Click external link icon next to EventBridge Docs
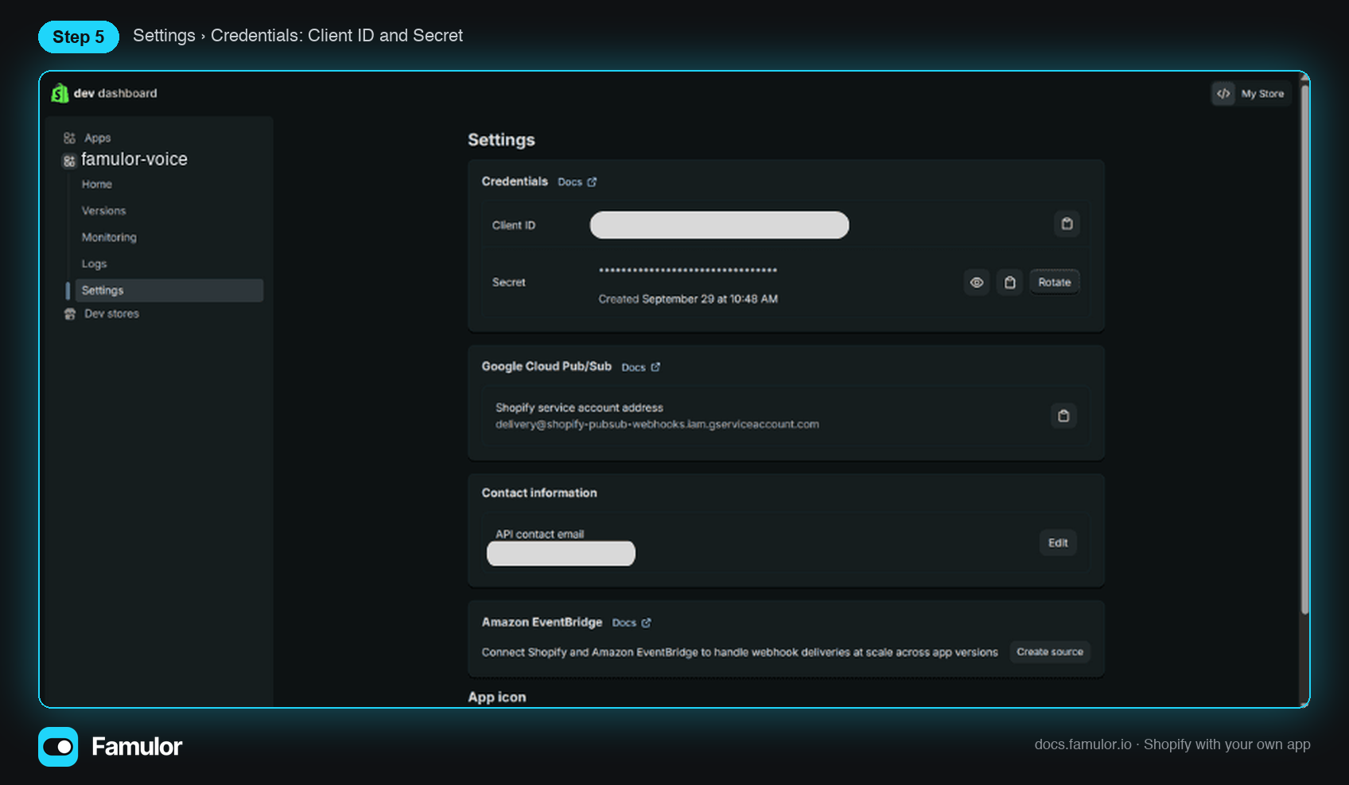Screen dimensions: 1349x785 [646, 623]
